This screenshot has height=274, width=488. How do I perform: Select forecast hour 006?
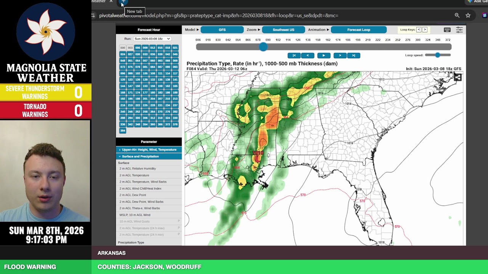point(138,48)
